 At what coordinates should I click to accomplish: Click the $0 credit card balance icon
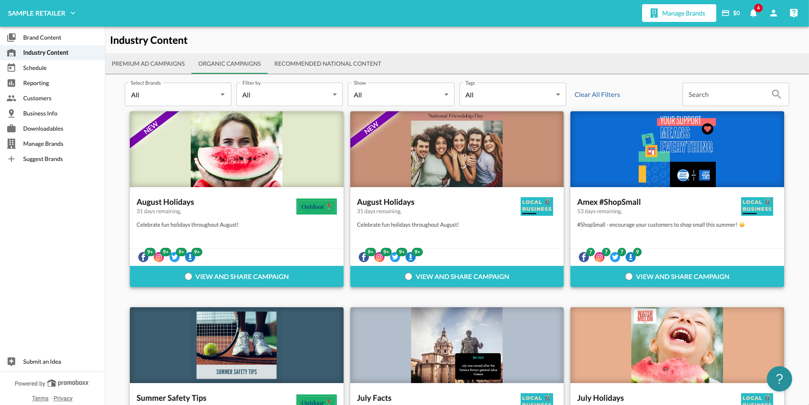pyautogui.click(x=726, y=13)
